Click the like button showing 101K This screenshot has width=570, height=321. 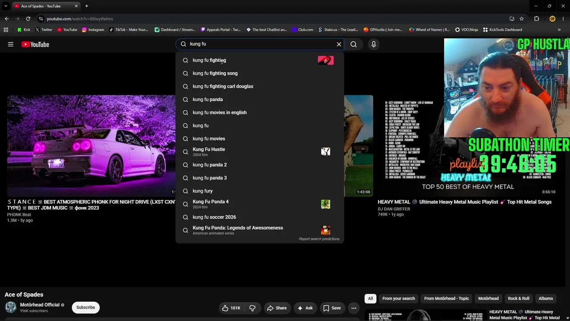point(231,308)
